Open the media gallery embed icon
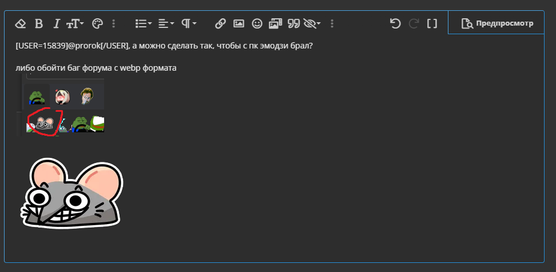The height and width of the screenshot is (272, 556). [275, 24]
